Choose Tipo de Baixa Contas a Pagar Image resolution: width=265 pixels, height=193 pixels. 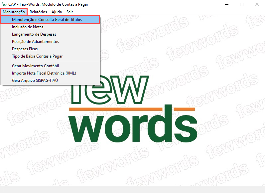pos(50,56)
